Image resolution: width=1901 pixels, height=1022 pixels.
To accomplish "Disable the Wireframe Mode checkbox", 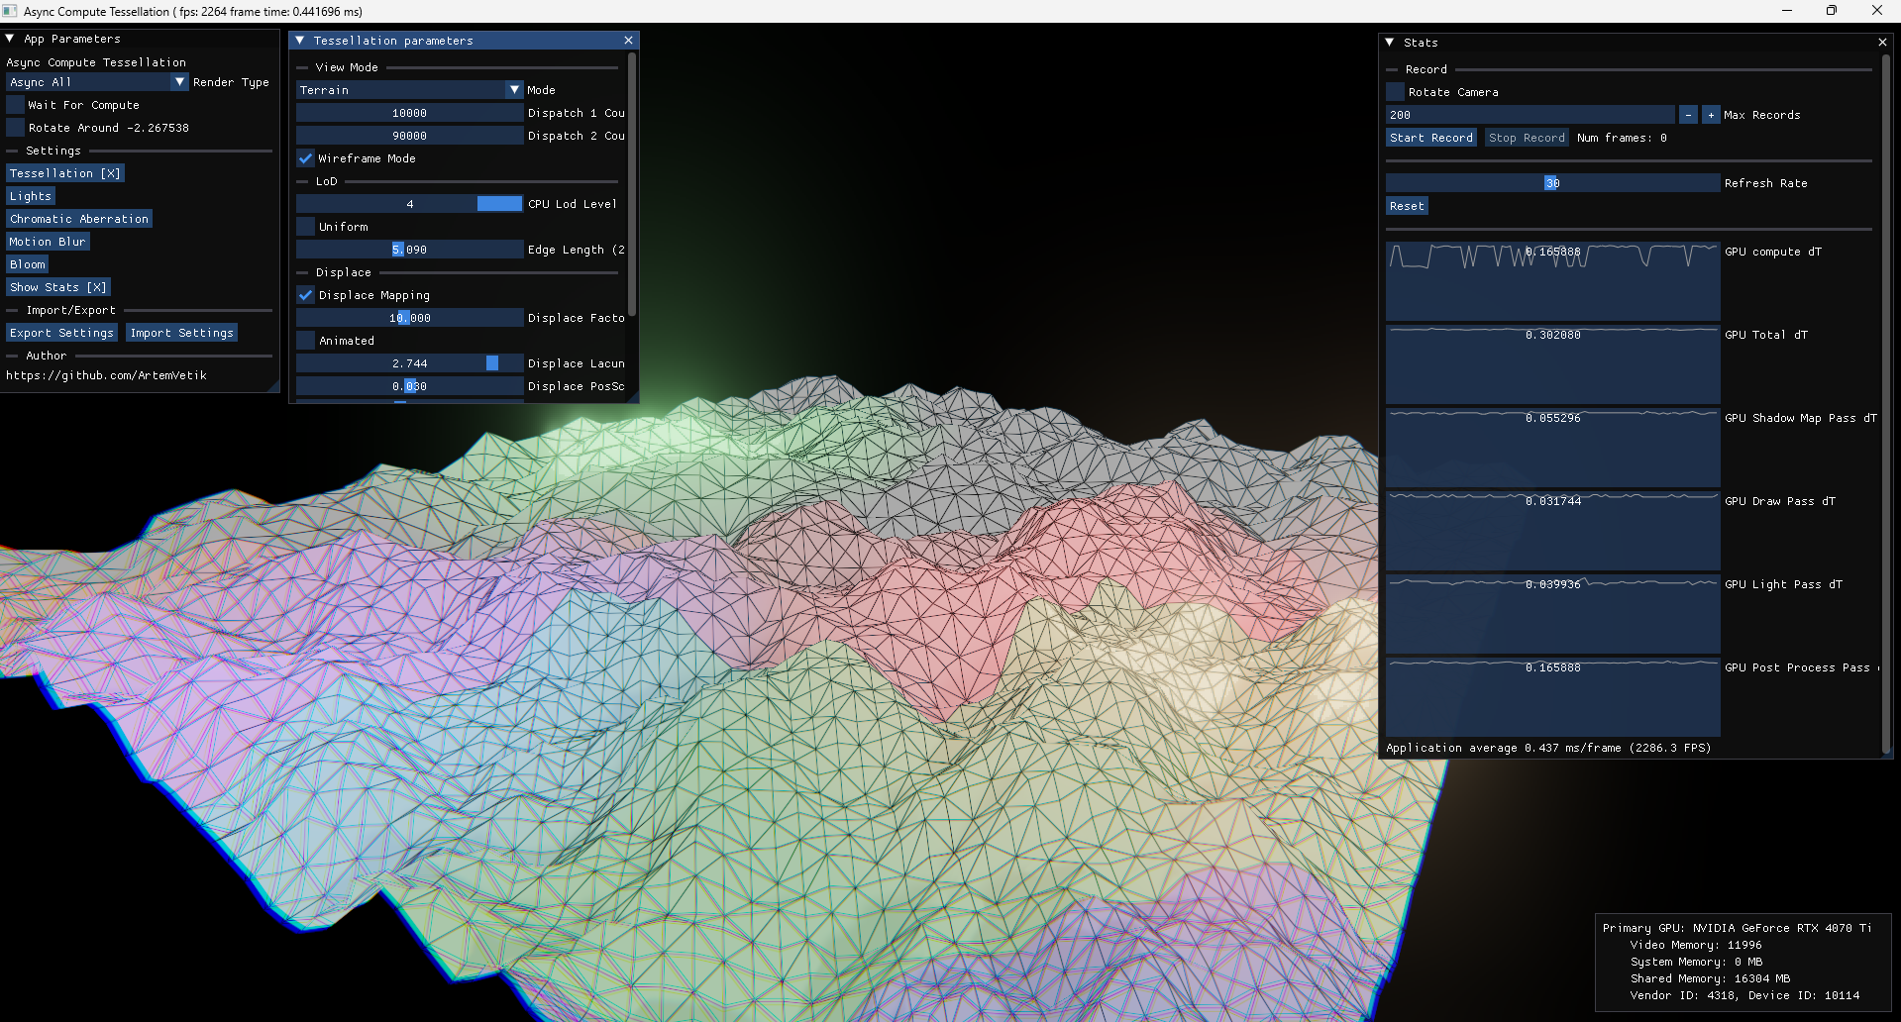I will 305,158.
